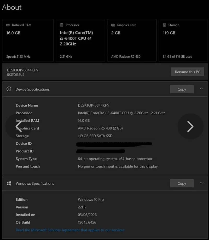Click the 34 GB of 119 GB used text
The width and height of the screenshot is (209, 240).
177,56
